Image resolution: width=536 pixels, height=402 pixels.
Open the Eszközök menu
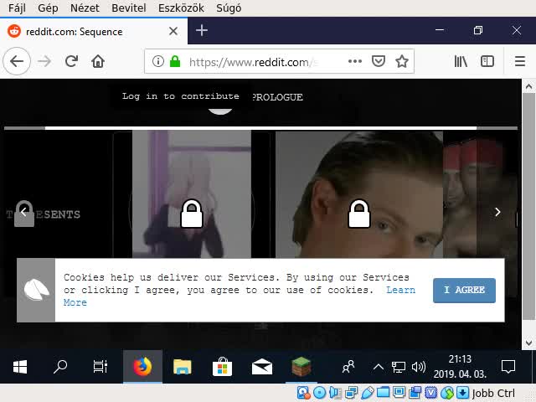[x=176, y=8]
